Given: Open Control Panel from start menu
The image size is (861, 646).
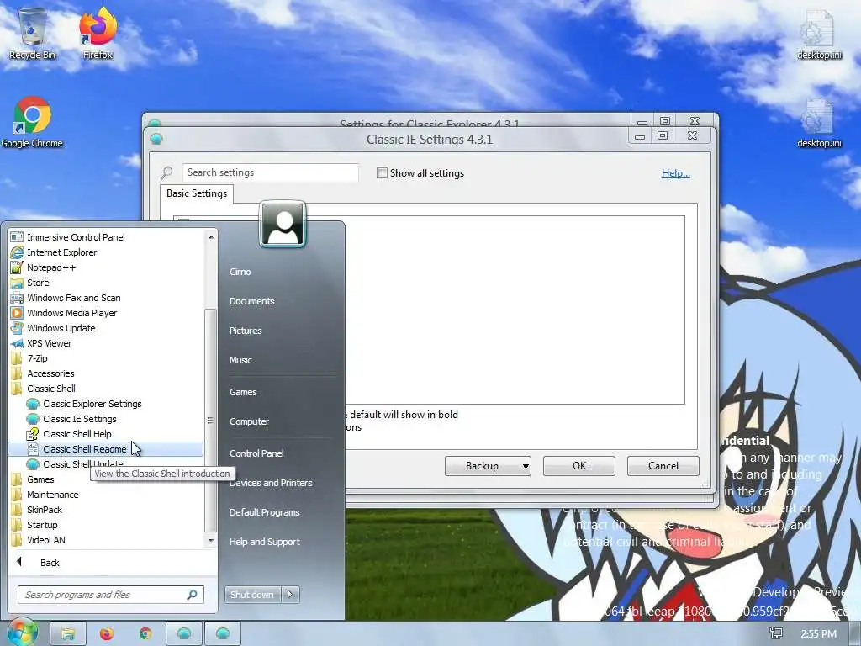Looking at the screenshot, I should point(256,453).
